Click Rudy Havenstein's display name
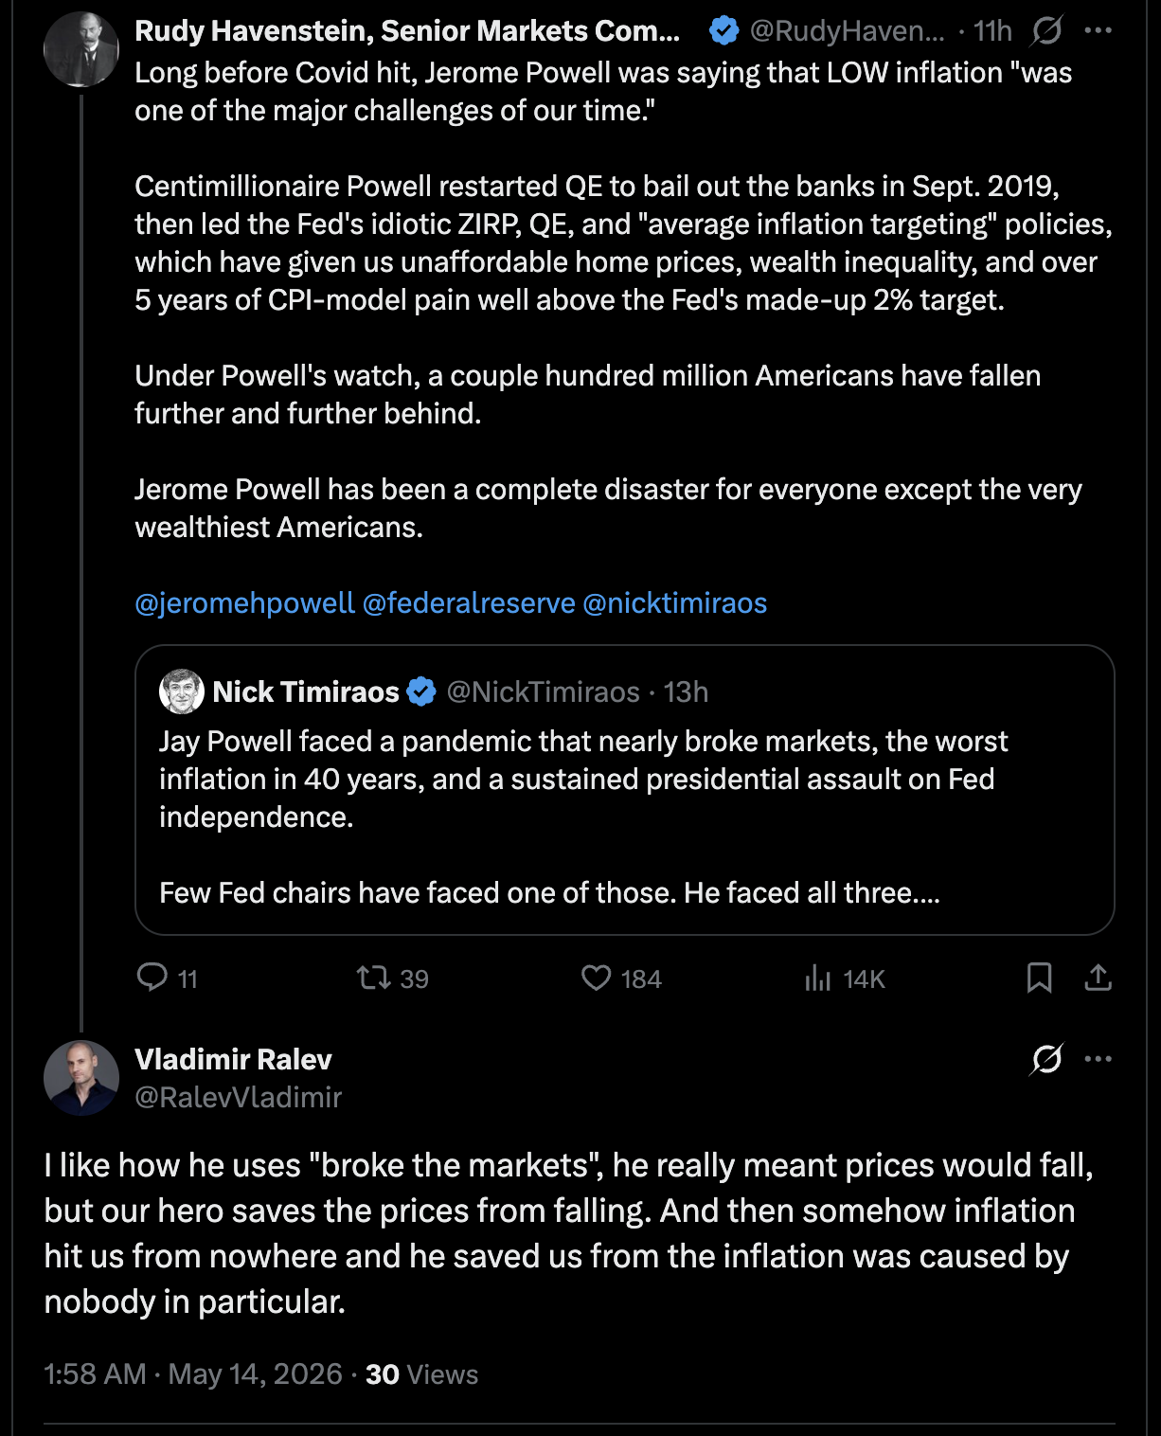The height and width of the screenshot is (1436, 1161). click(407, 30)
